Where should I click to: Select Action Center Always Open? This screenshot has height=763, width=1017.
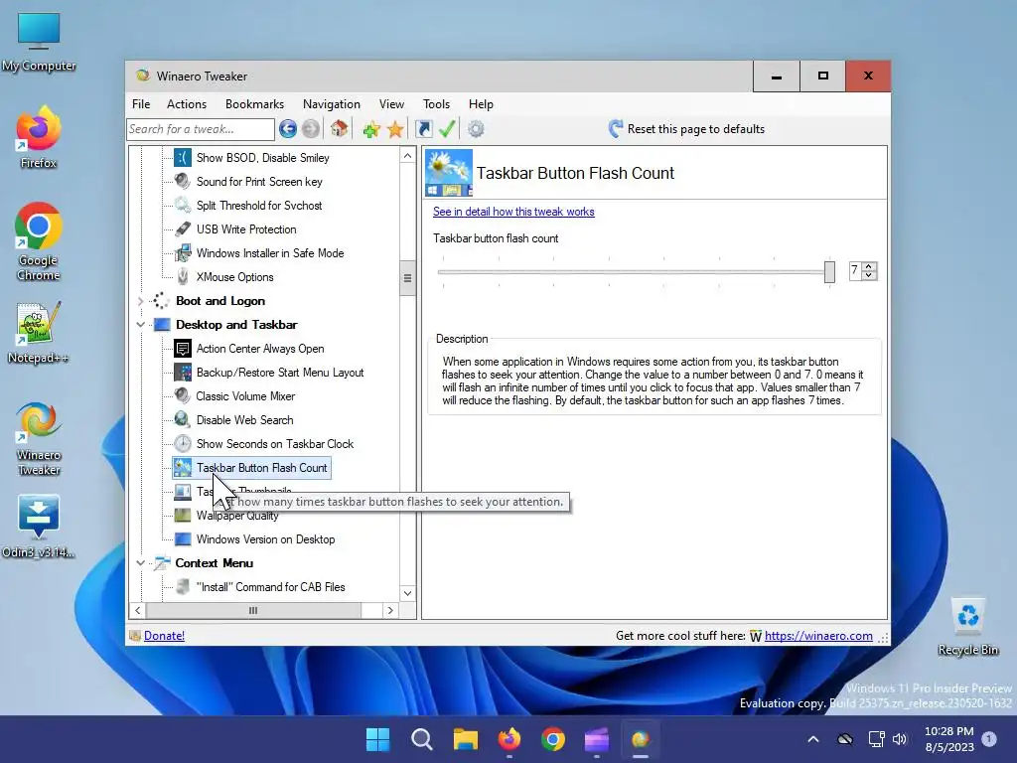(x=260, y=349)
